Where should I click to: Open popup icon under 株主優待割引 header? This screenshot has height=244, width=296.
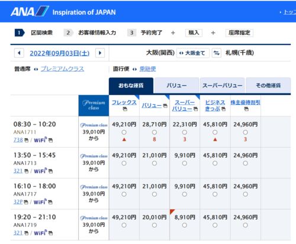(x=246, y=109)
